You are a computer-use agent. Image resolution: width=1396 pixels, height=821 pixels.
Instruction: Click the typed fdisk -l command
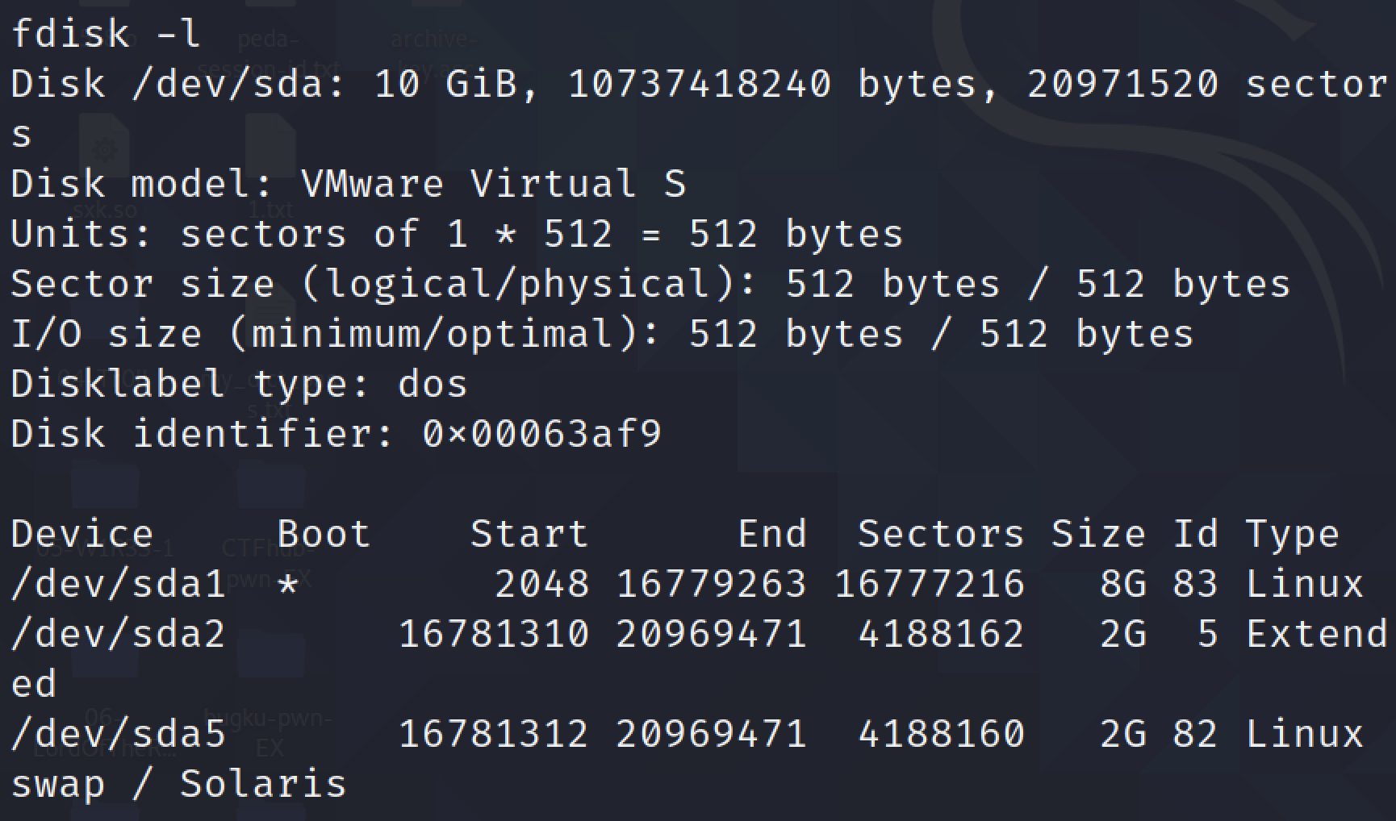105,34
